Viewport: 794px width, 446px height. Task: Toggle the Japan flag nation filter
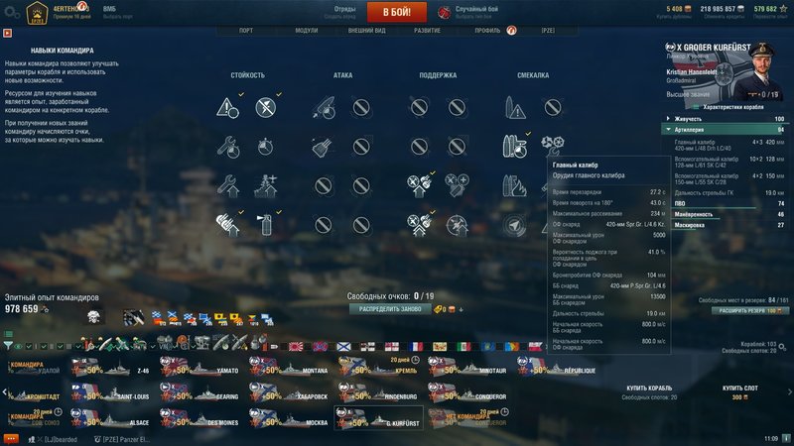(x=295, y=346)
